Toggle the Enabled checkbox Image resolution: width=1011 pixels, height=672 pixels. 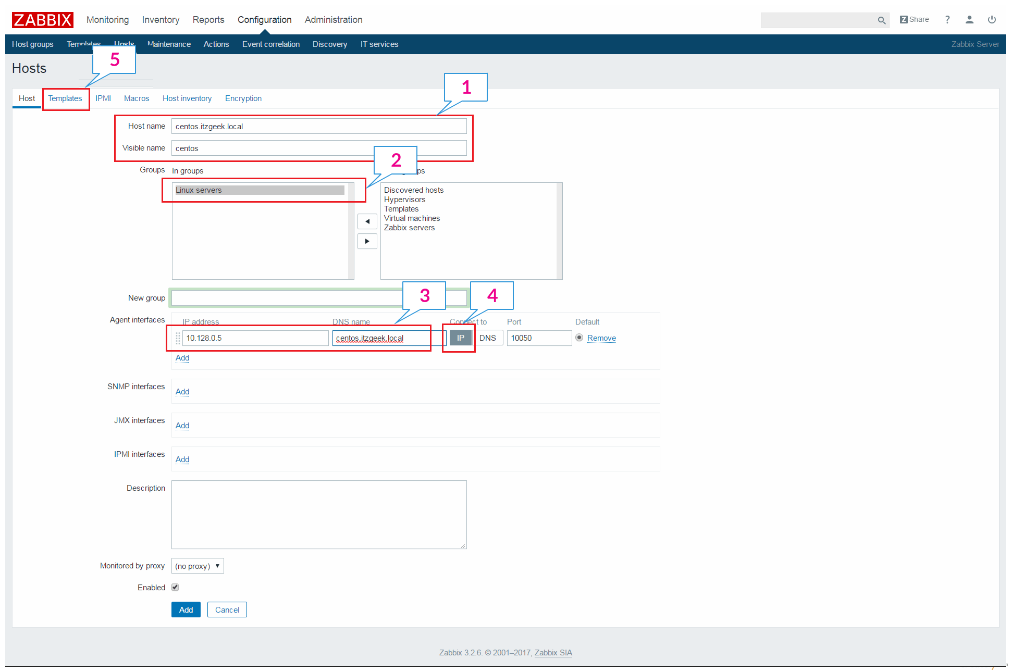coord(175,587)
